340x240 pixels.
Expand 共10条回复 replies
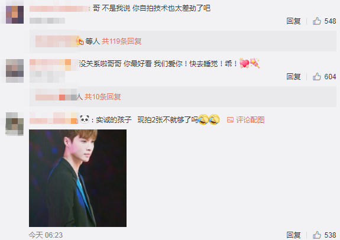pyautogui.click(x=102, y=97)
